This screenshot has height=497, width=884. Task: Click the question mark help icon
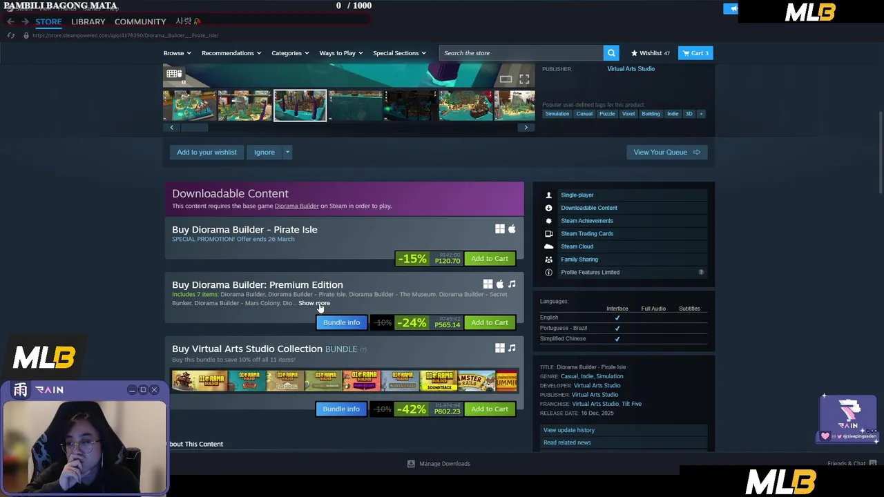[x=701, y=272]
